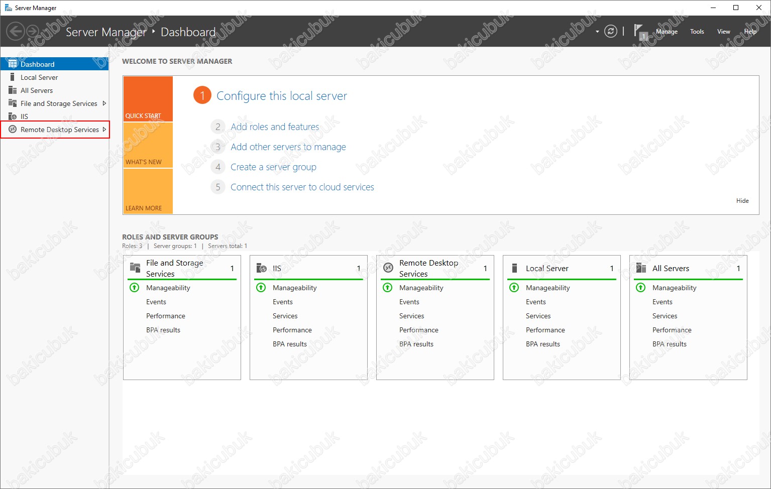Open BPA results in All Servers tile
Viewport: 771px width, 489px height.
[670, 344]
